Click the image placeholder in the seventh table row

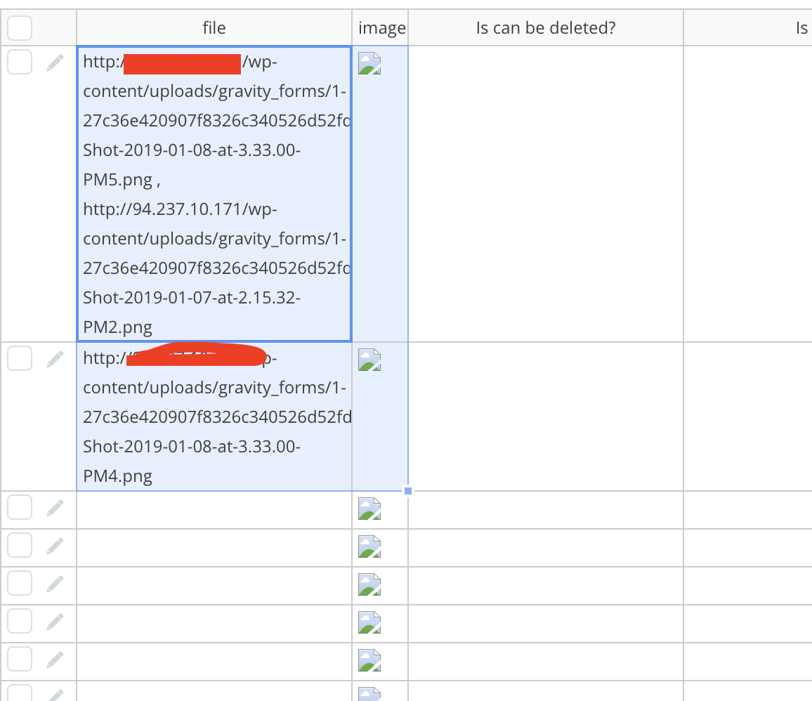(369, 660)
